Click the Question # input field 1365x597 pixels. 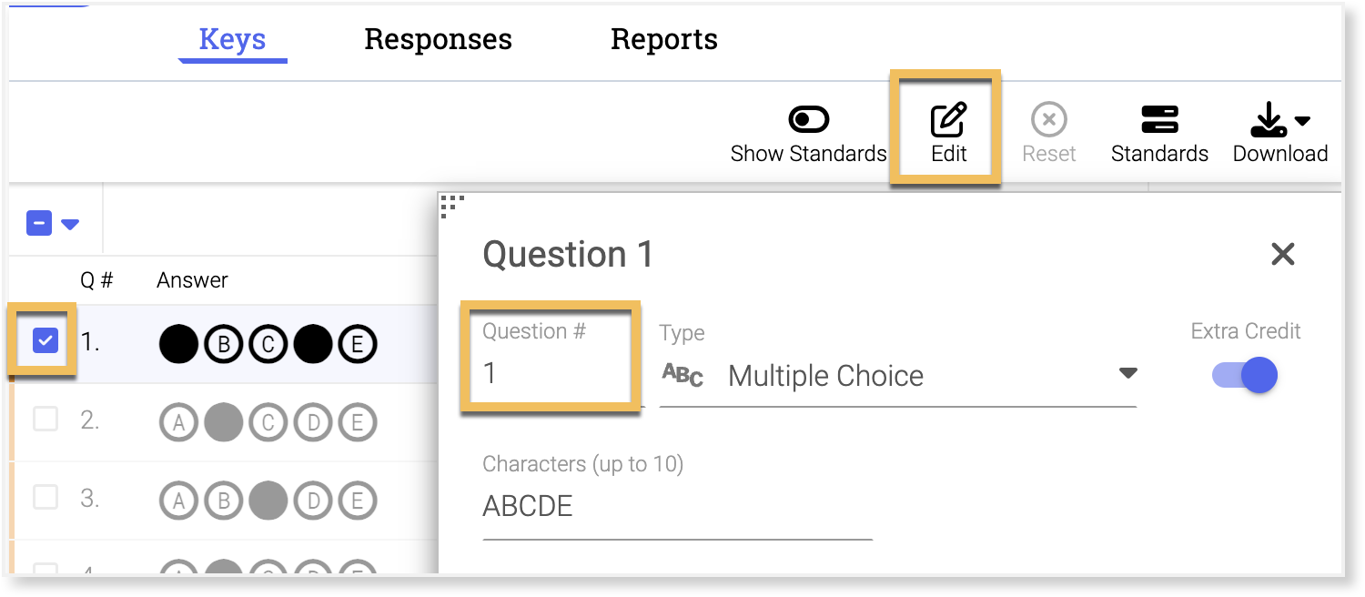(x=551, y=373)
